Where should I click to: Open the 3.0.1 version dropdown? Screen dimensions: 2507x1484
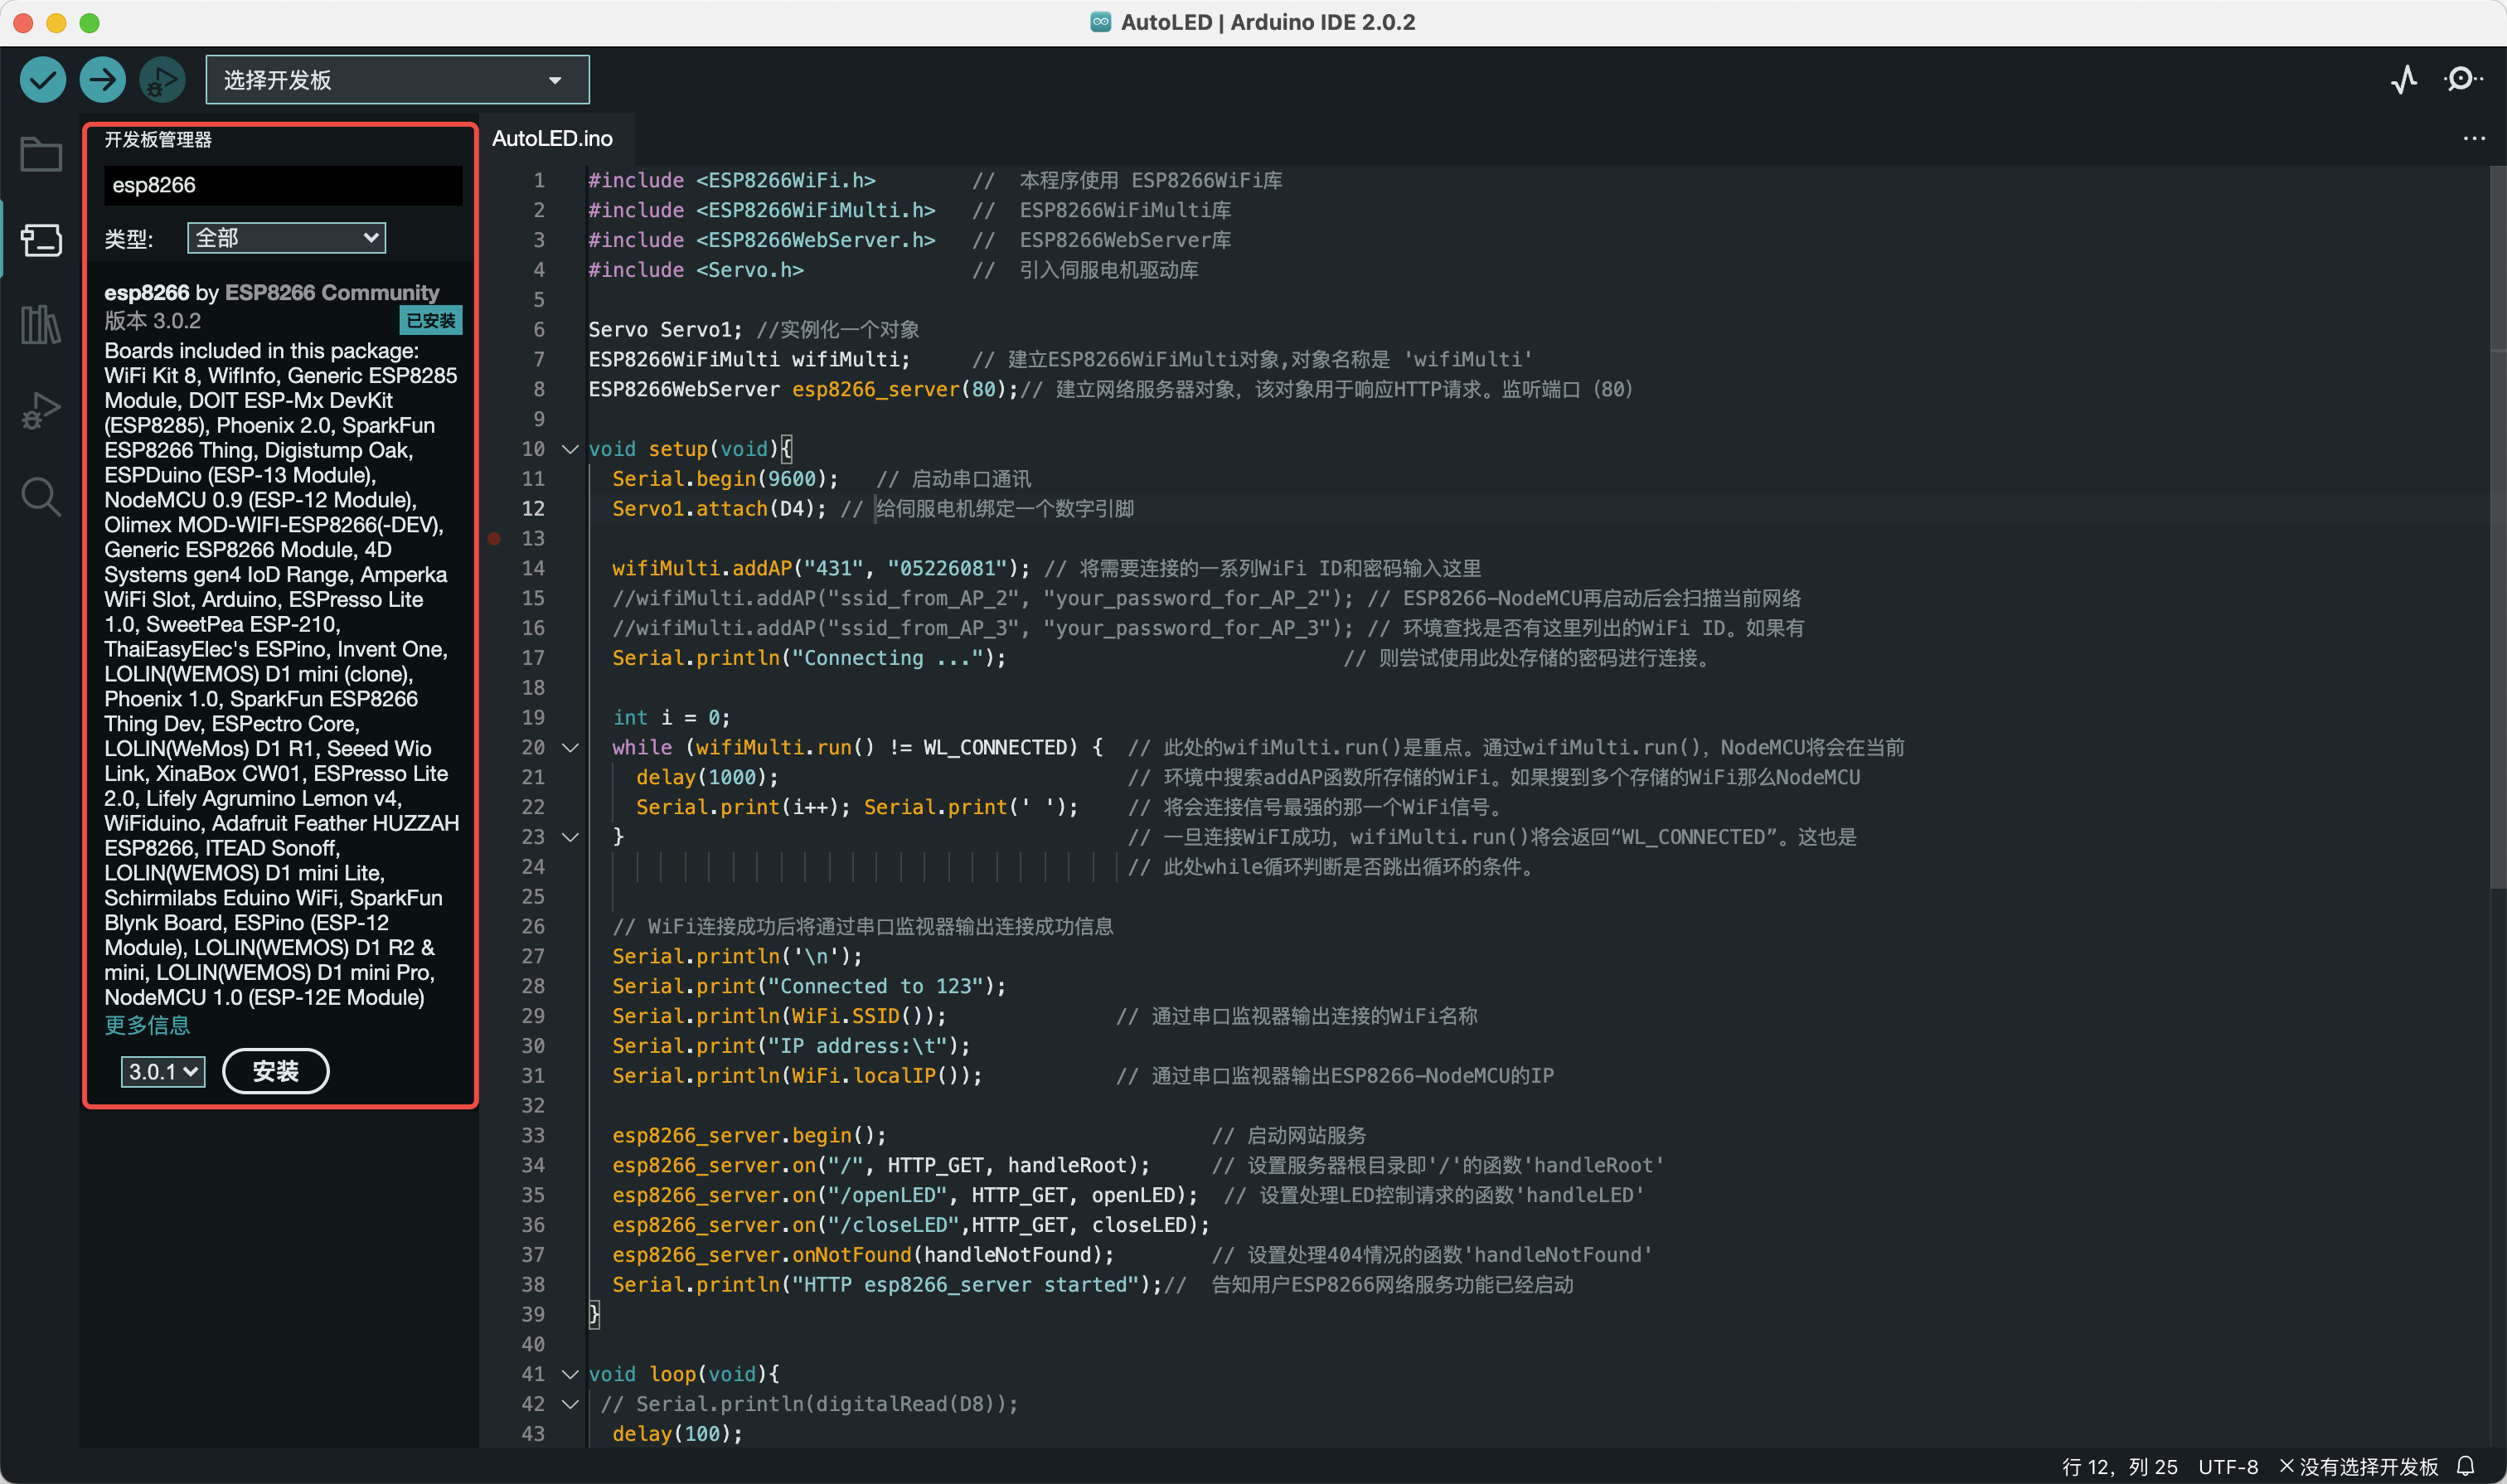coord(163,1072)
